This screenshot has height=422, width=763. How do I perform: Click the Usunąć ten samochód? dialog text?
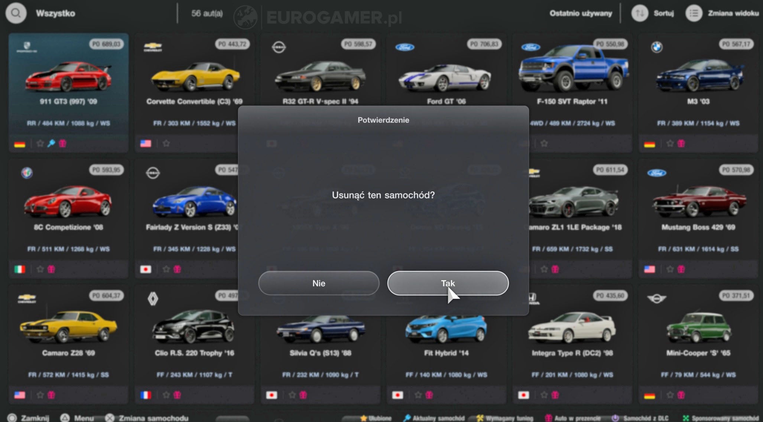(383, 195)
